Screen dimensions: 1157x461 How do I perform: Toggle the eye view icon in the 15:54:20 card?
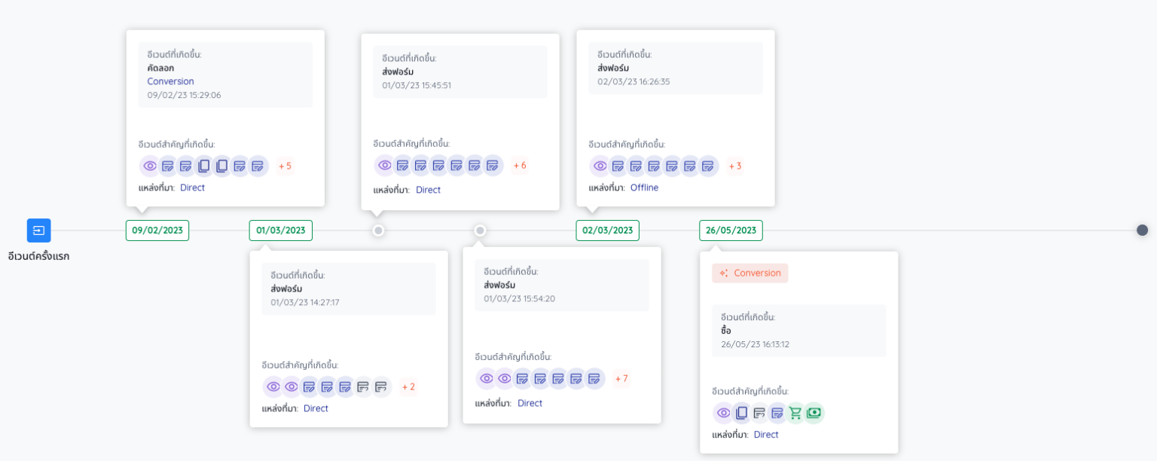[487, 379]
